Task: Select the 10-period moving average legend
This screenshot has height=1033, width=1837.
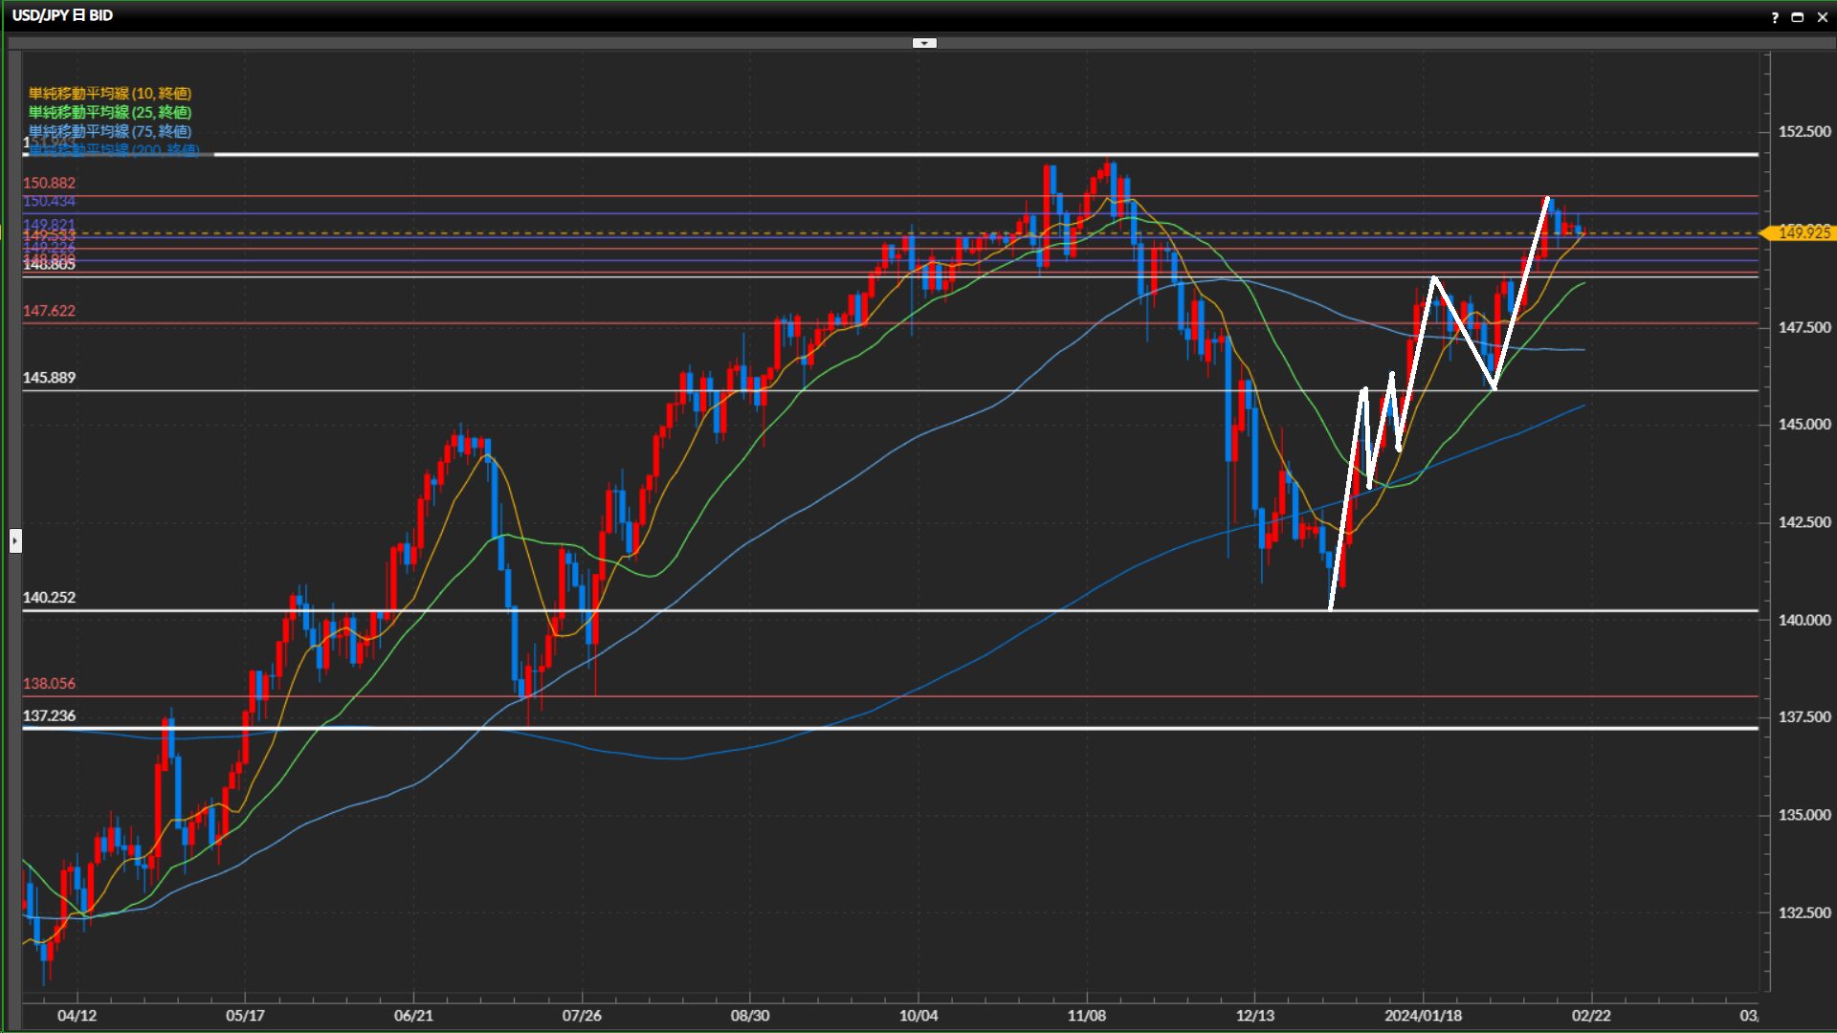Action: (x=110, y=93)
